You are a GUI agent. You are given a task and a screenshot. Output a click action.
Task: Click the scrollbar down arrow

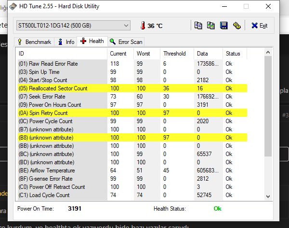(x=268, y=197)
